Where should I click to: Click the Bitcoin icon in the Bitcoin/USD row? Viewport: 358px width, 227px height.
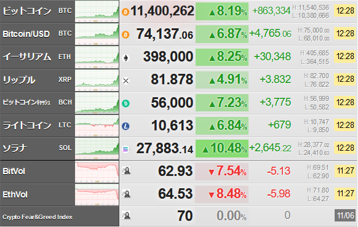(x=125, y=34)
